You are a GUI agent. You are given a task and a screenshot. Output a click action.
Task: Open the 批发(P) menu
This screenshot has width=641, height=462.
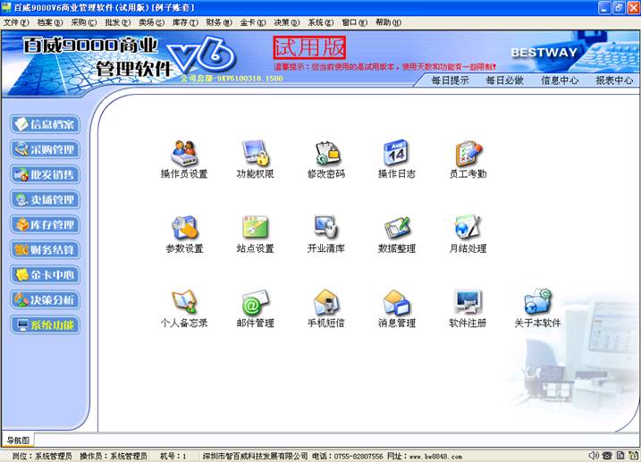pos(118,22)
